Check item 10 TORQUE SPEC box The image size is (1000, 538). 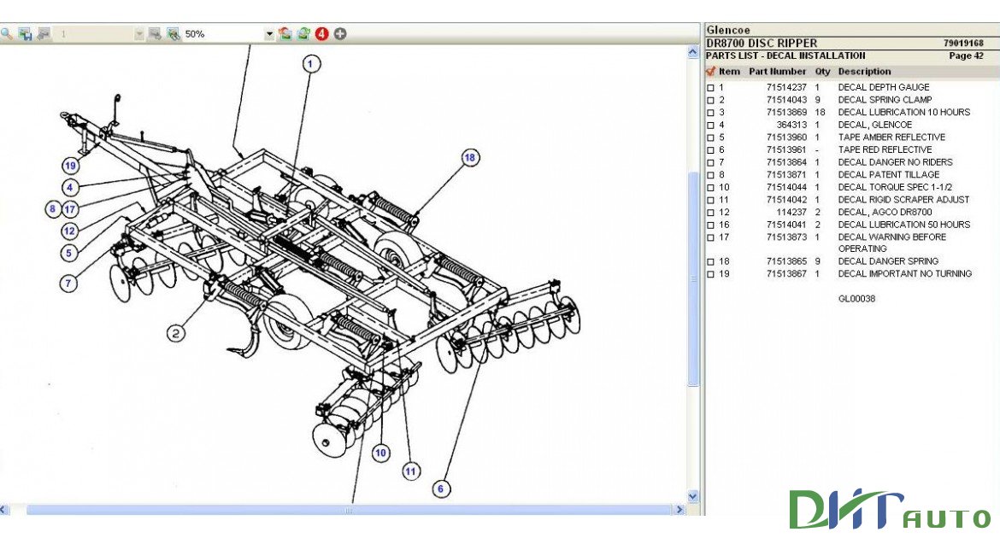(x=710, y=188)
